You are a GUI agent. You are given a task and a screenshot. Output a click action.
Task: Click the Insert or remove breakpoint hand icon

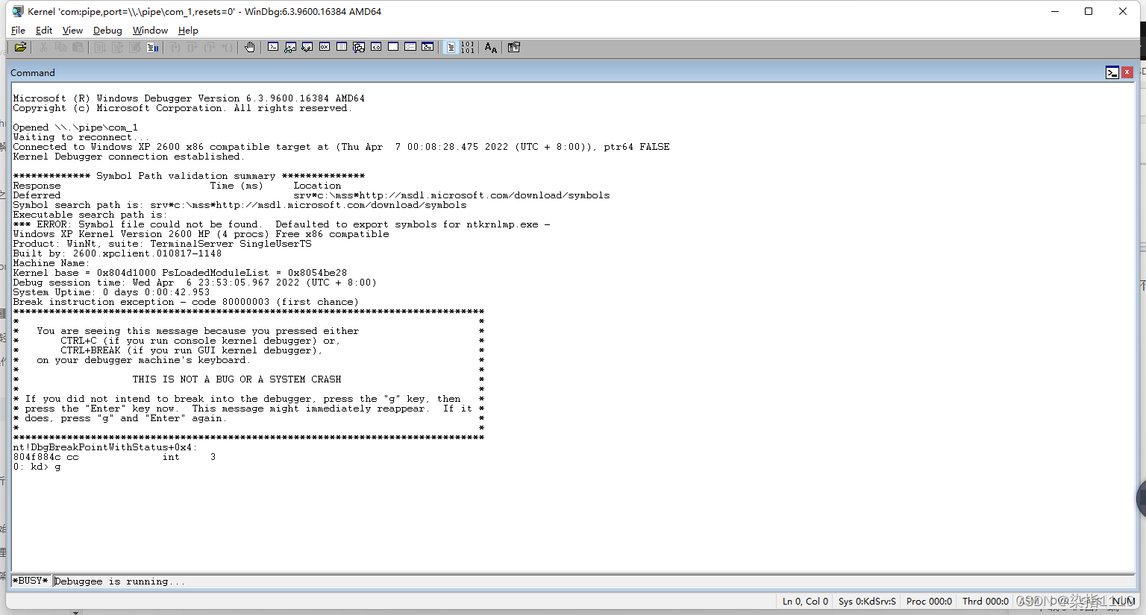click(250, 47)
